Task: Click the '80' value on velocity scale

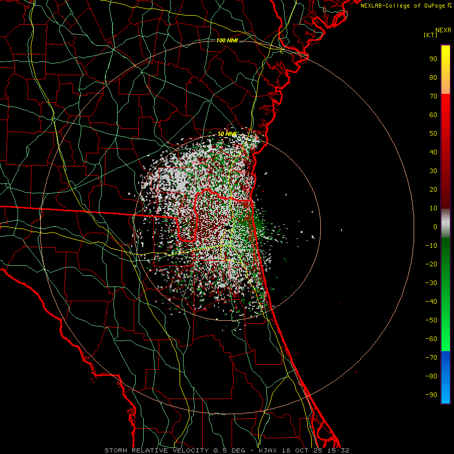Action: click(x=433, y=78)
